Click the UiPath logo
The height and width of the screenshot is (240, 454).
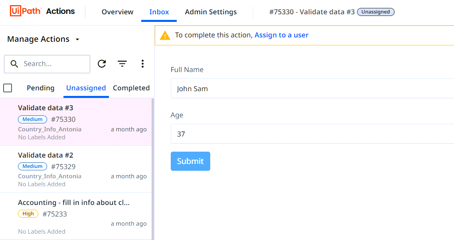26,11
